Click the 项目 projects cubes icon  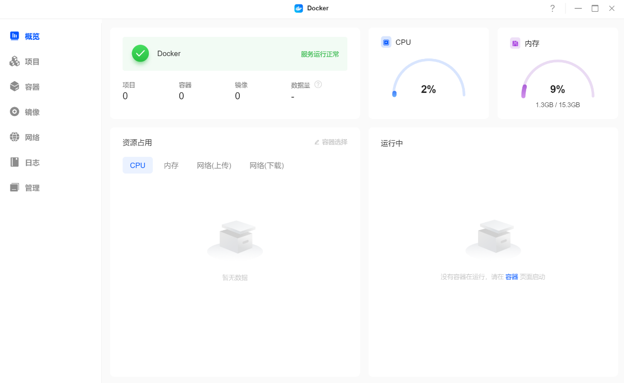point(15,61)
